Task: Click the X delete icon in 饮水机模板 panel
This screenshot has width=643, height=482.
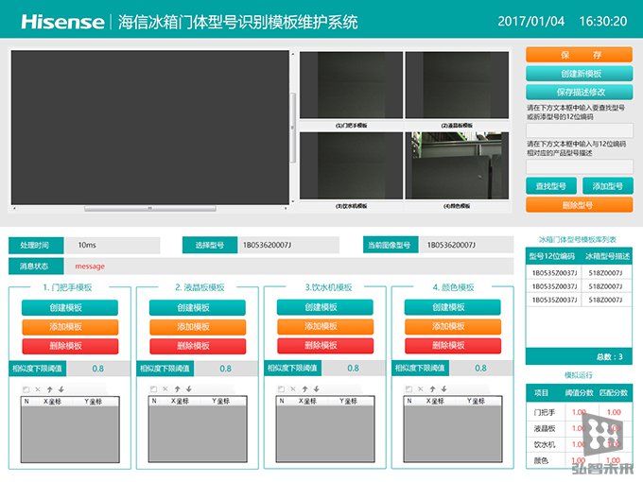Action: pyautogui.click(x=293, y=389)
